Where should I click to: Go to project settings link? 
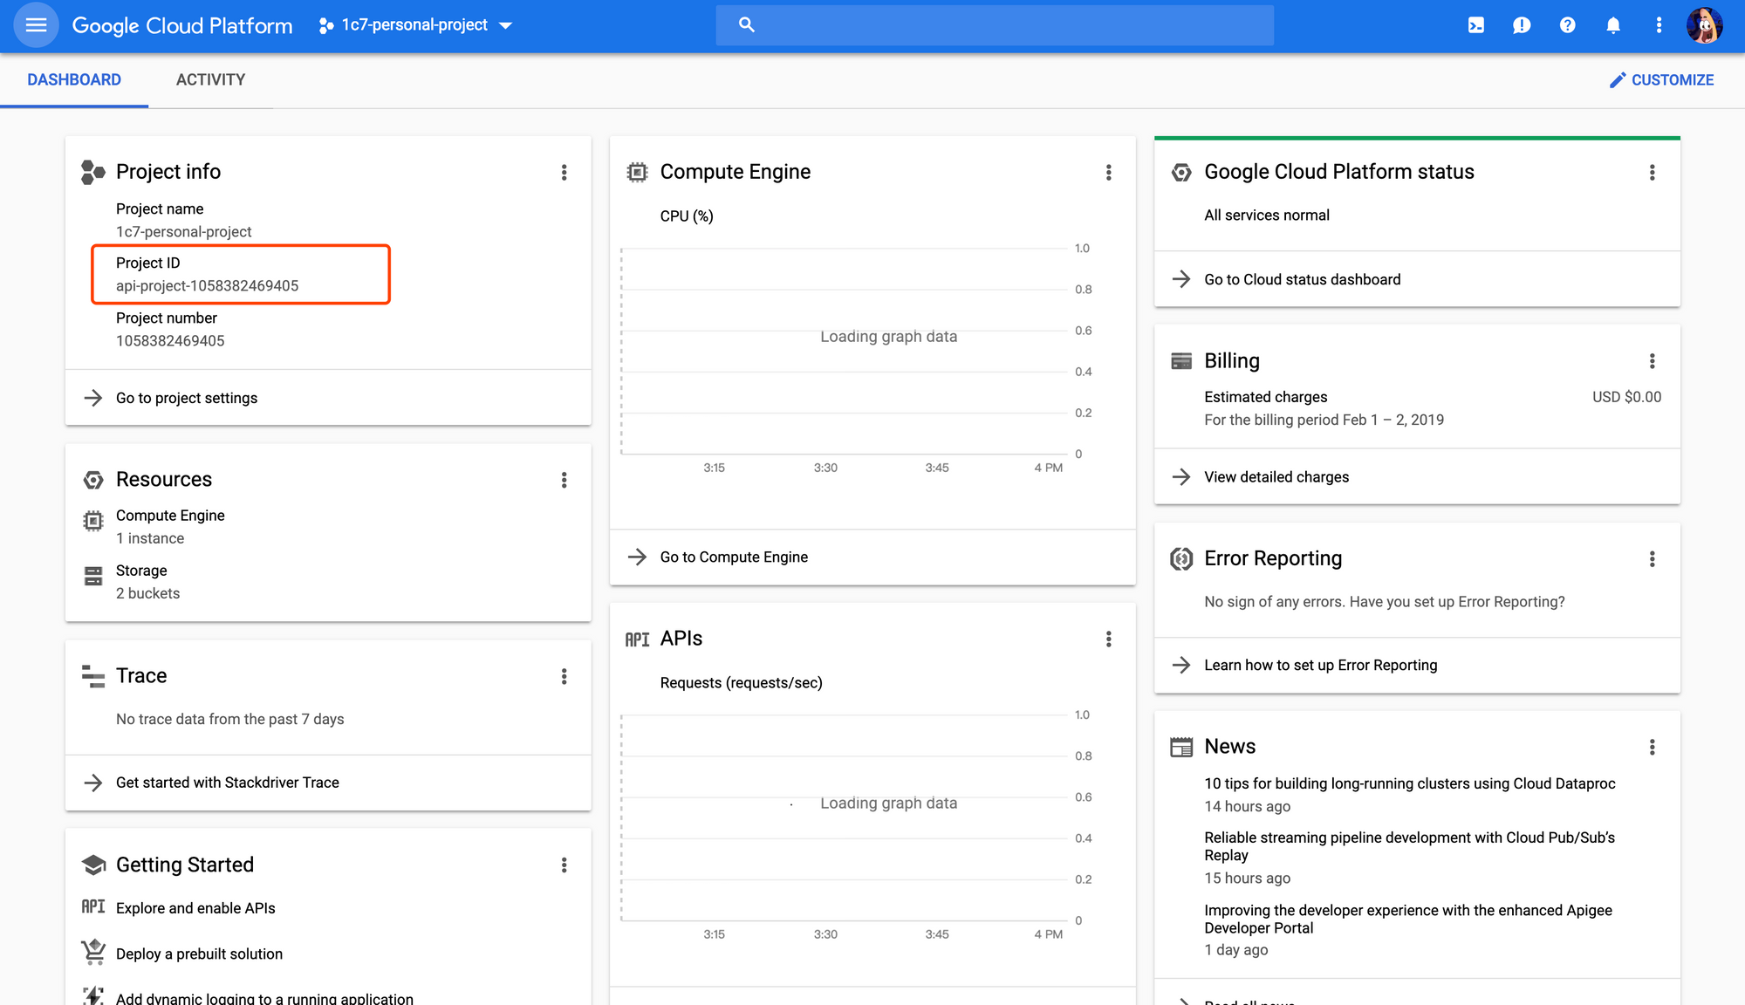coord(186,398)
